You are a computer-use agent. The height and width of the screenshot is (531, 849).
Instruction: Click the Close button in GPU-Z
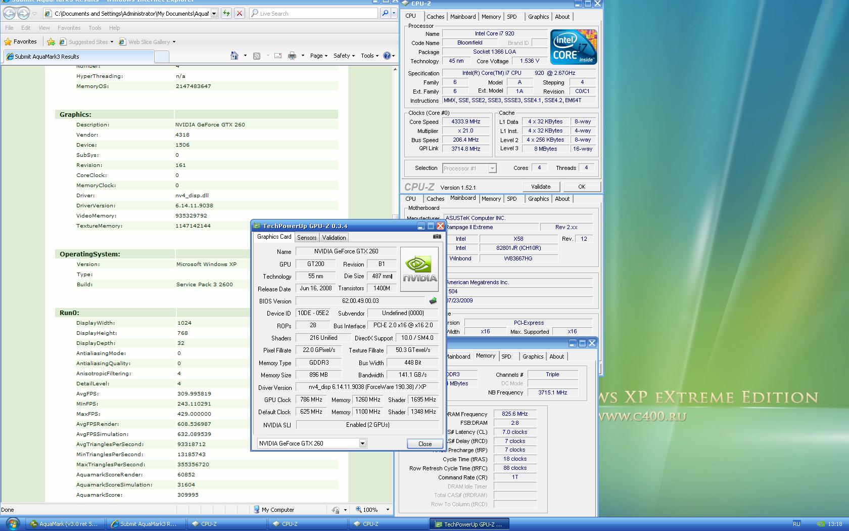pyautogui.click(x=425, y=444)
